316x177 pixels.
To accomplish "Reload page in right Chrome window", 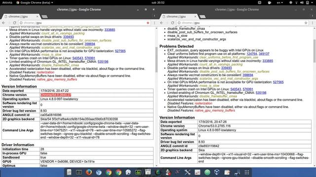I will pos(172,23).
